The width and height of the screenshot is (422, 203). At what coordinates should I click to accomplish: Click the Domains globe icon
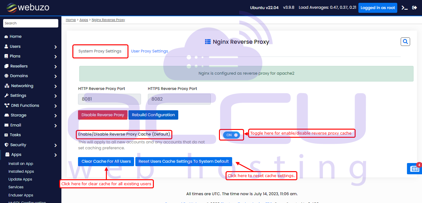[x=6, y=76]
